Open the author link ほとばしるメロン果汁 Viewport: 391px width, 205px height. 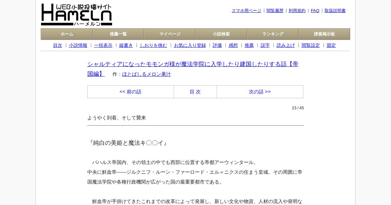click(x=147, y=74)
